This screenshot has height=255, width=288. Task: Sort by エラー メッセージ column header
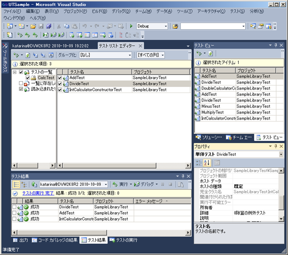tap(162, 201)
